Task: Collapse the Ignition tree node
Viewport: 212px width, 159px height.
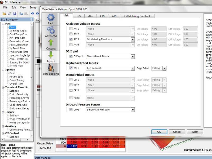Action: (x=3, y=70)
